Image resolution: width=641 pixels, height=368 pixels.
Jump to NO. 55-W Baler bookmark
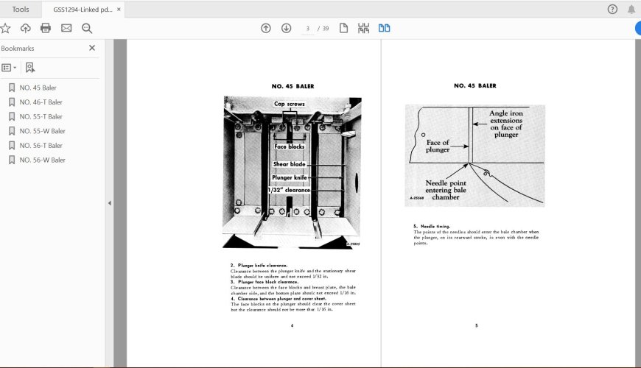42,131
